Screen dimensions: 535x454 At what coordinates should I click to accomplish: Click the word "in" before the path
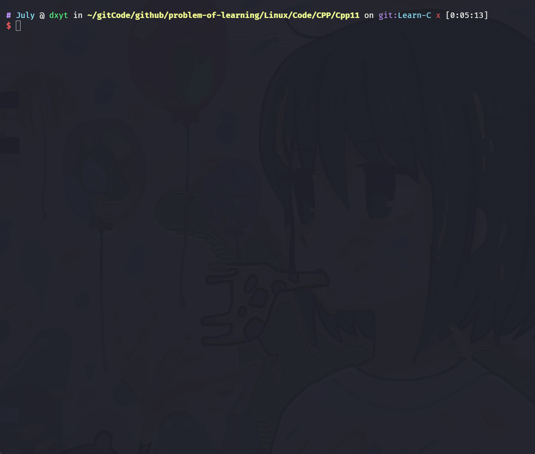tap(78, 15)
